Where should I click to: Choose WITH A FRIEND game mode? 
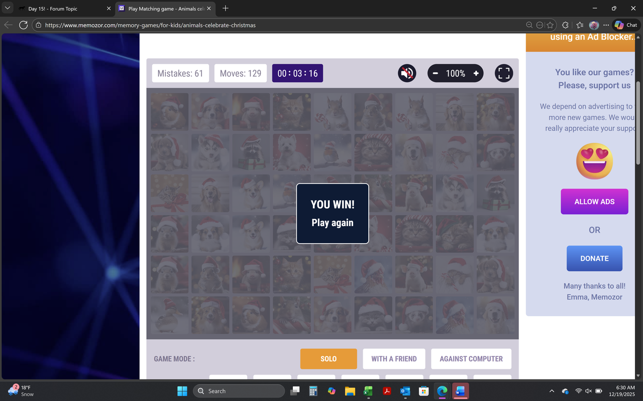[394, 359]
